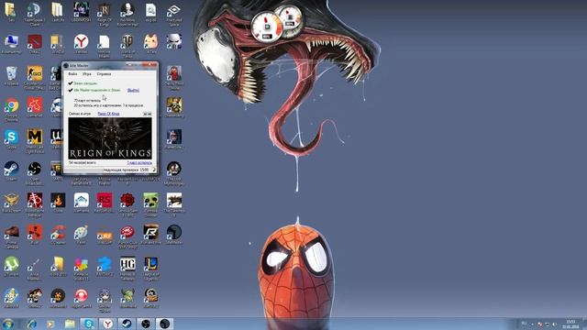Switch to OBS on the taskbar
Screen dimensions: 587x330
coord(146,324)
